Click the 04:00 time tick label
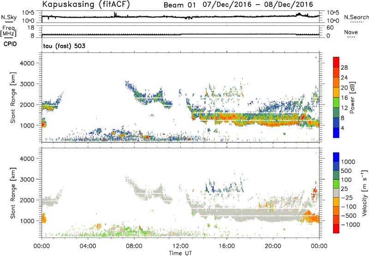369x256 pixels. point(88,246)
